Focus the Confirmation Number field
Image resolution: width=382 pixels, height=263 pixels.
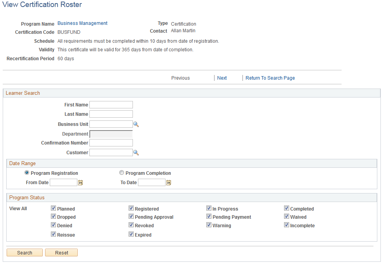tap(111, 143)
